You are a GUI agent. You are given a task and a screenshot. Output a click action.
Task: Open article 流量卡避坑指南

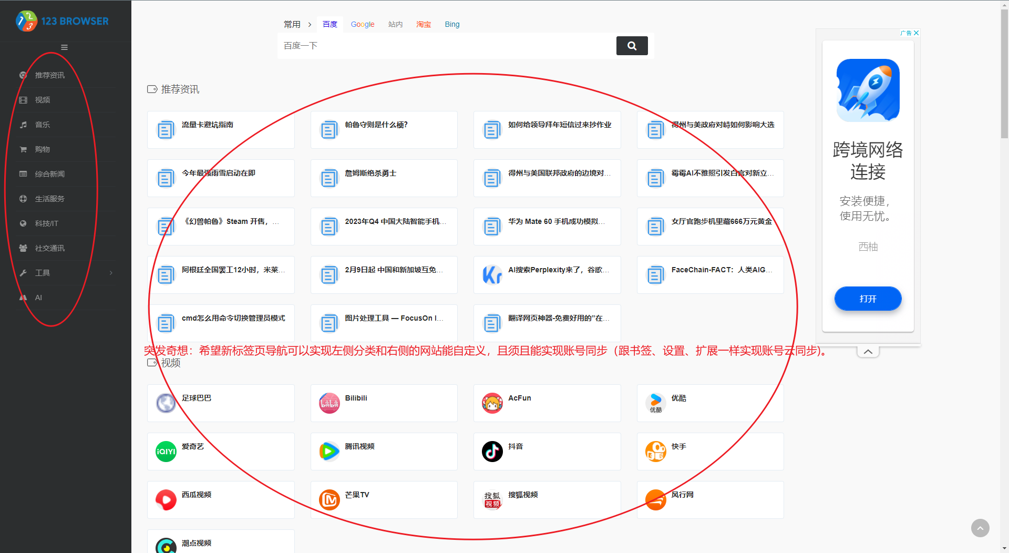click(221, 130)
